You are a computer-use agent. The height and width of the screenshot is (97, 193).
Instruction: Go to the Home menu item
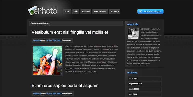coord(67,11)
